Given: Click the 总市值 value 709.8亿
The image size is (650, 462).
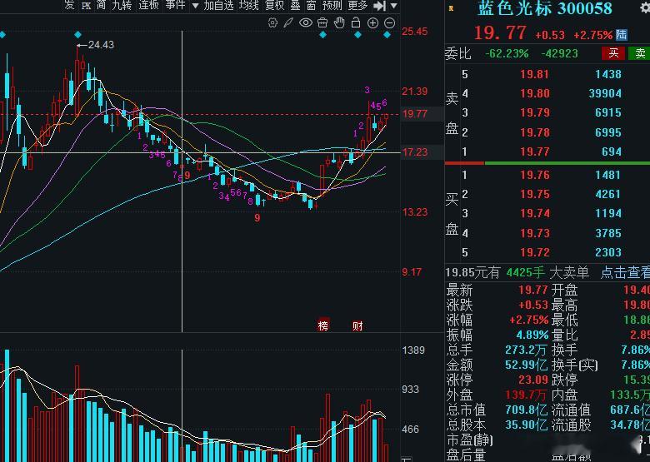Looking at the screenshot, I should click(x=526, y=410).
